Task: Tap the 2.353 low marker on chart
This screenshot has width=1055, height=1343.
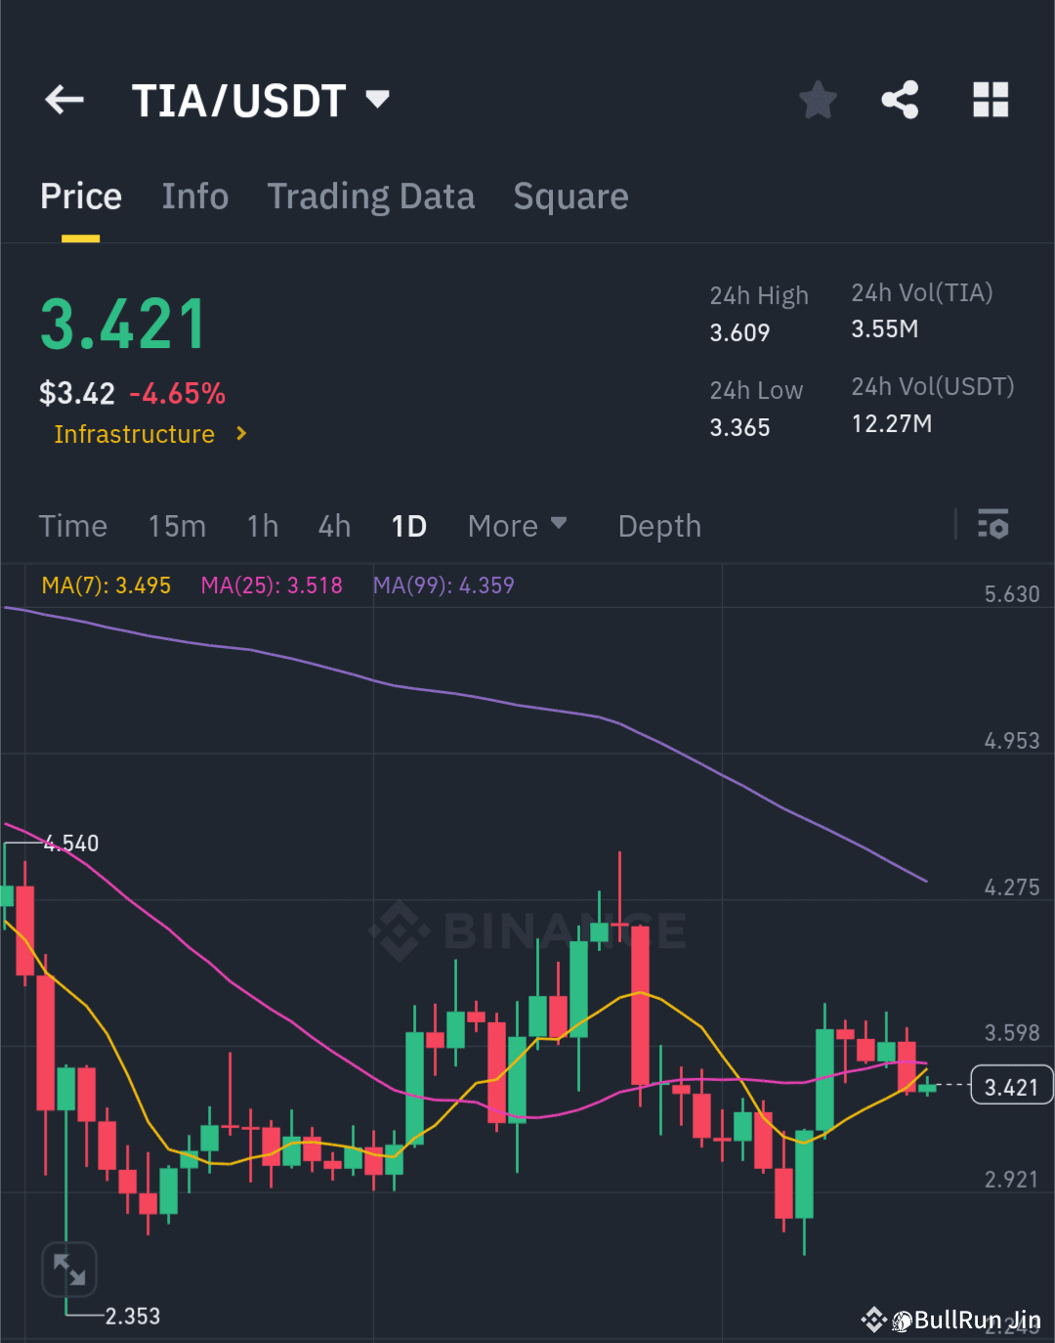Action: (133, 1316)
